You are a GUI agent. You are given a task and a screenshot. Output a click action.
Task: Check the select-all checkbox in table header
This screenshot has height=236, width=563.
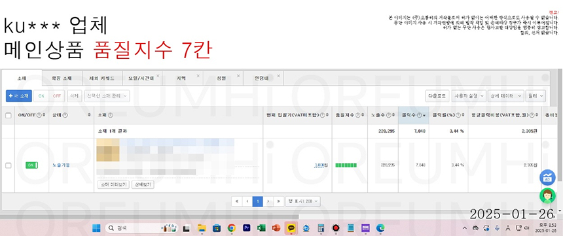9,115
